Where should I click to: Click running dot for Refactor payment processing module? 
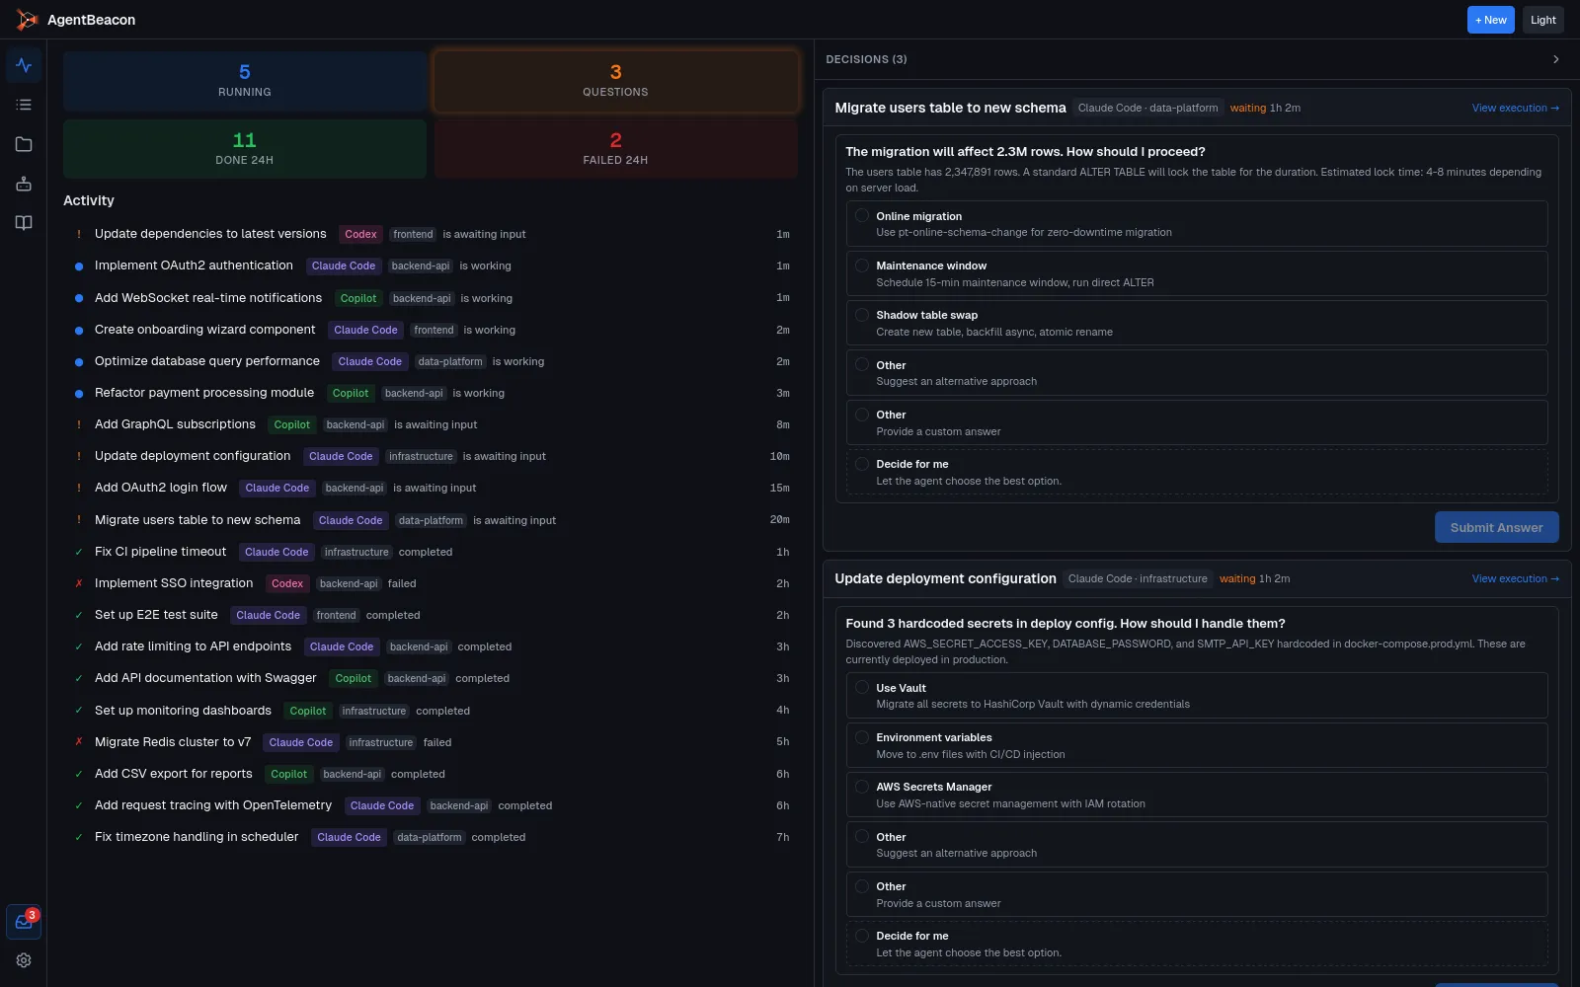(x=79, y=394)
